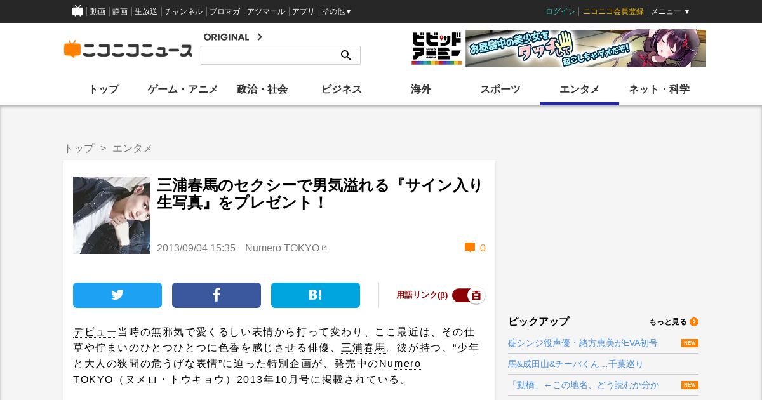The width and height of the screenshot is (762, 400).
Task: Click 三浦春馬 term link in article body
Action: (363, 347)
